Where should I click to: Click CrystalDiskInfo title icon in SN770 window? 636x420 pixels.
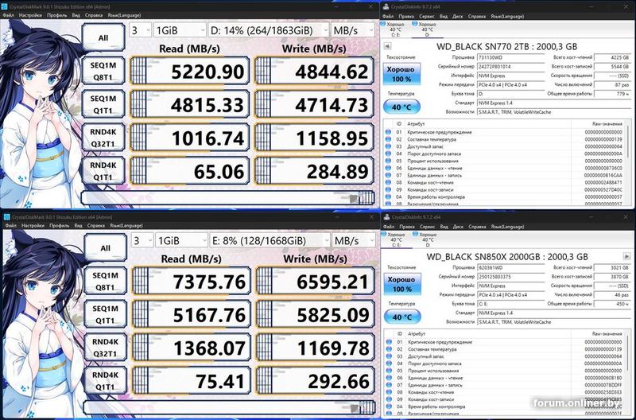tap(386, 7)
